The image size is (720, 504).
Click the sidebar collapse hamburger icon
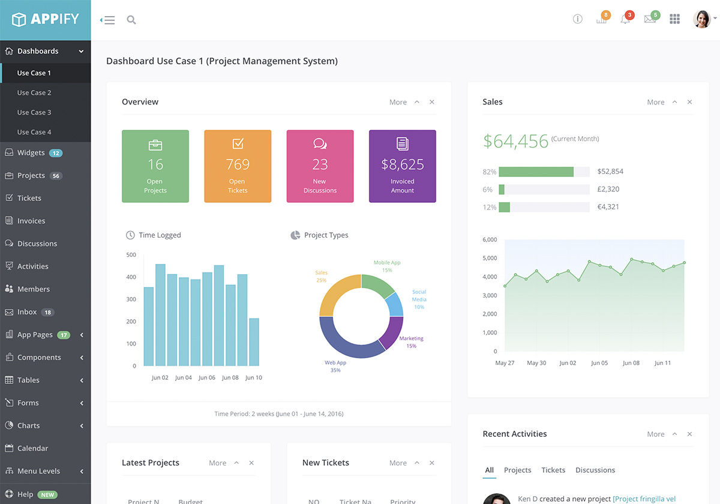coord(107,19)
